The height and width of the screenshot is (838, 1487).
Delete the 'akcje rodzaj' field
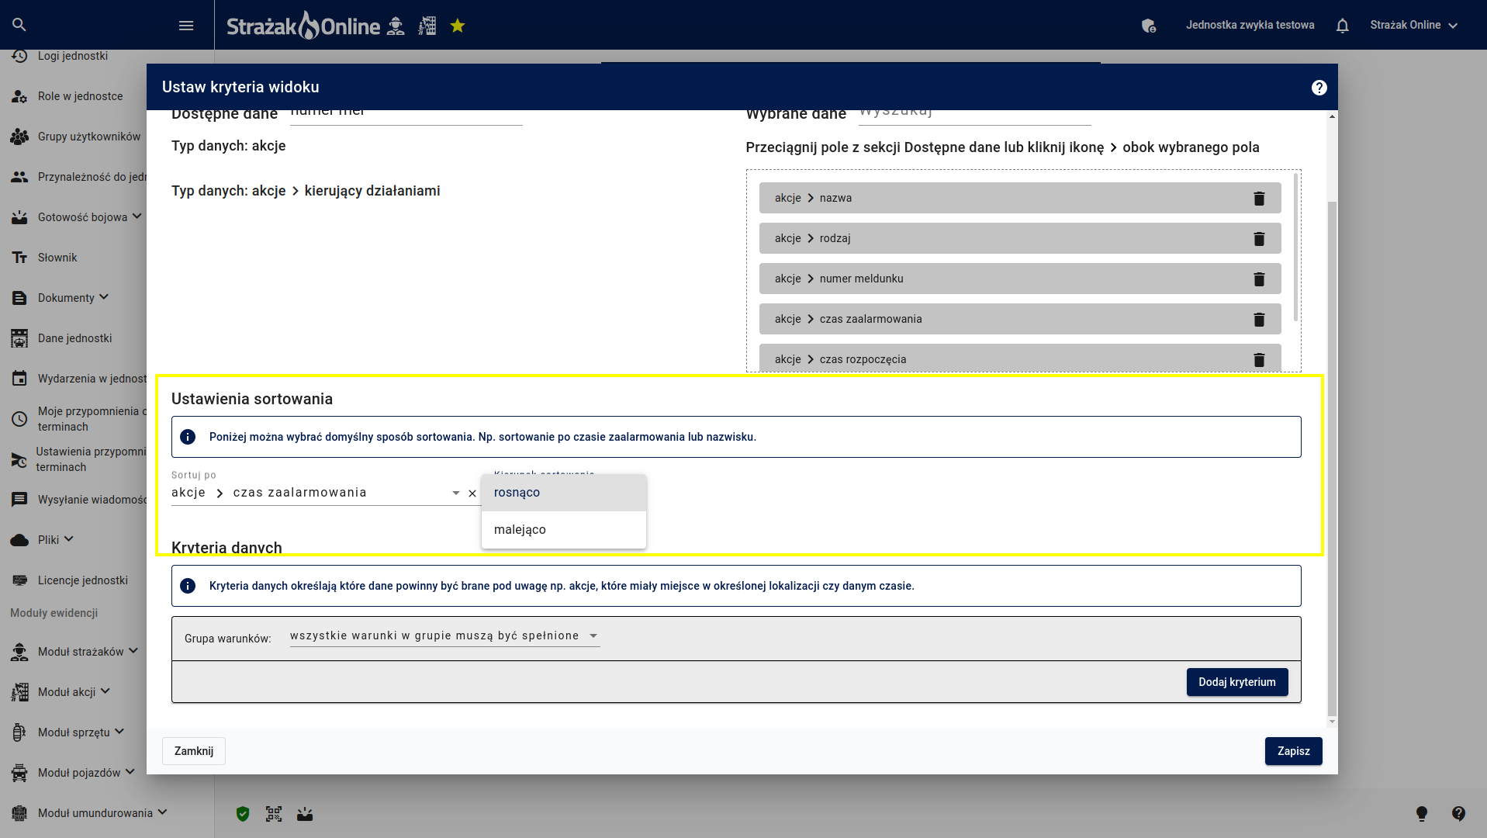tap(1259, 239)
